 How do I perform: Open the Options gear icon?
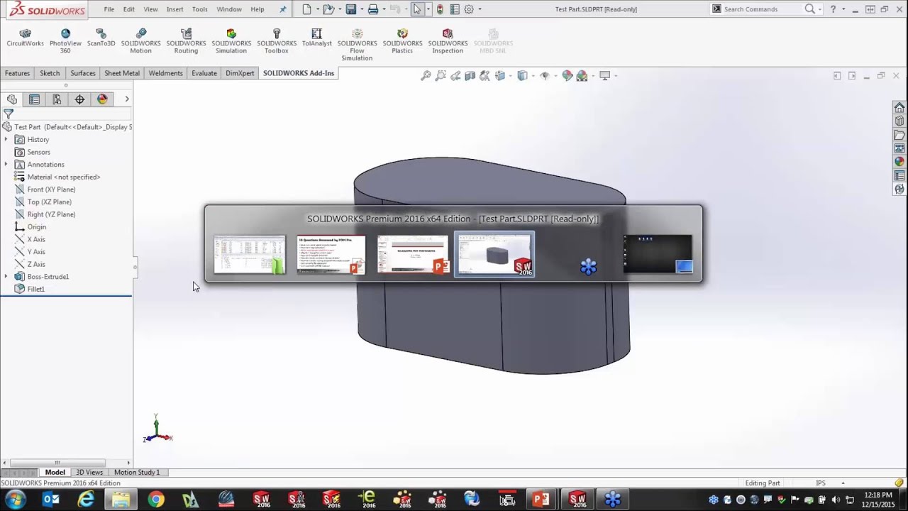pyautogui.click(x=469, y=9)
